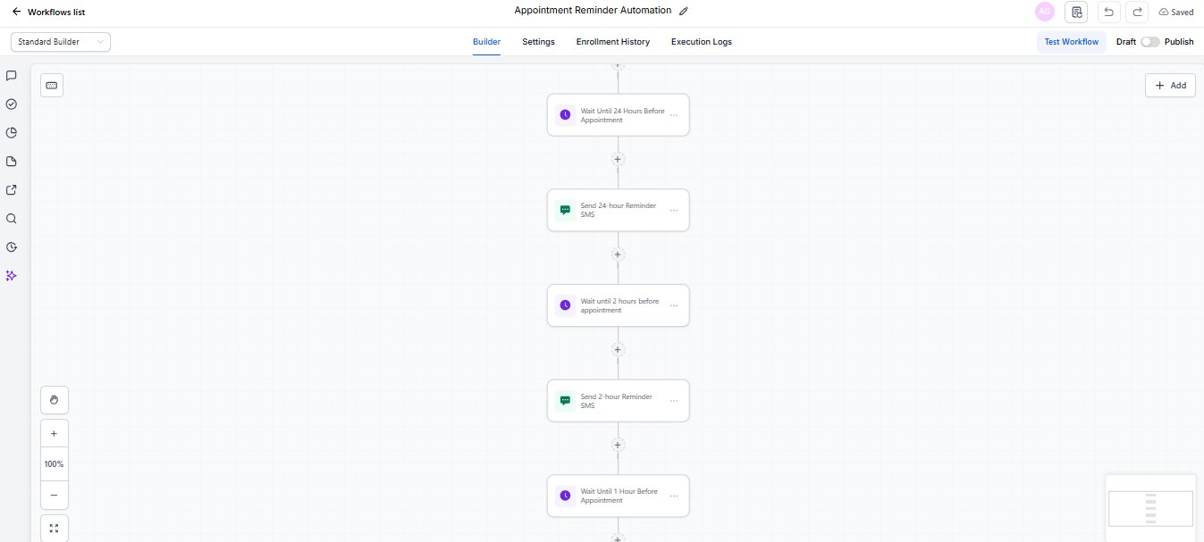Open the checkmark circle sidebar icon
This screenshot has height=542, width=1204.
pyautogui.click(x=12, y=104)
